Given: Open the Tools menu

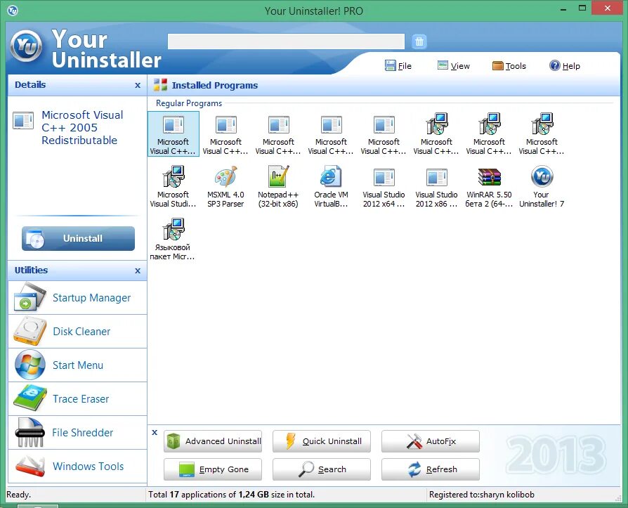Looking at the screenshot, I should click(509, 66).
